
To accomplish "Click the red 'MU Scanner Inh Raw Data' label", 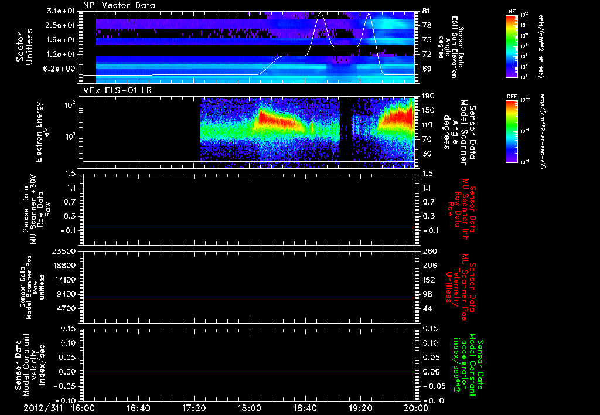I will coord(461,210).
